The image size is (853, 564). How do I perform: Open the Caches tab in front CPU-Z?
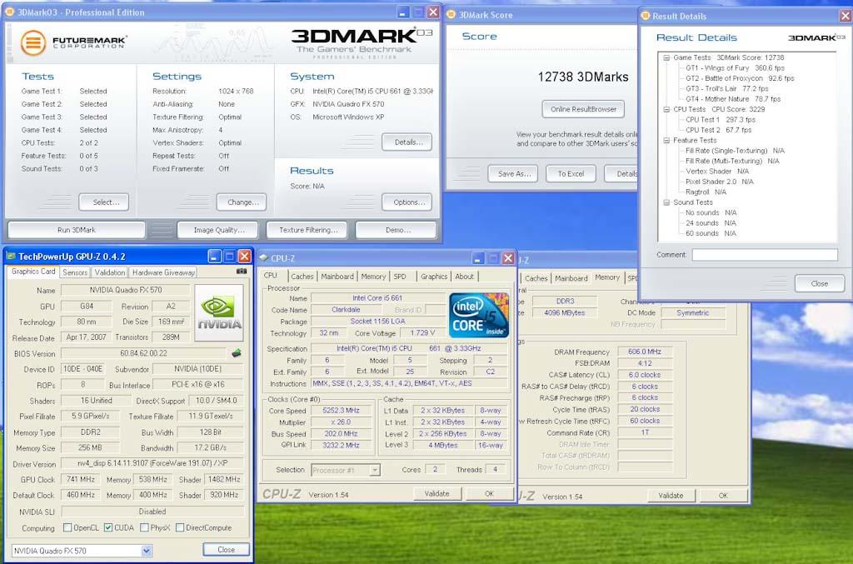[x=302, y=277]
